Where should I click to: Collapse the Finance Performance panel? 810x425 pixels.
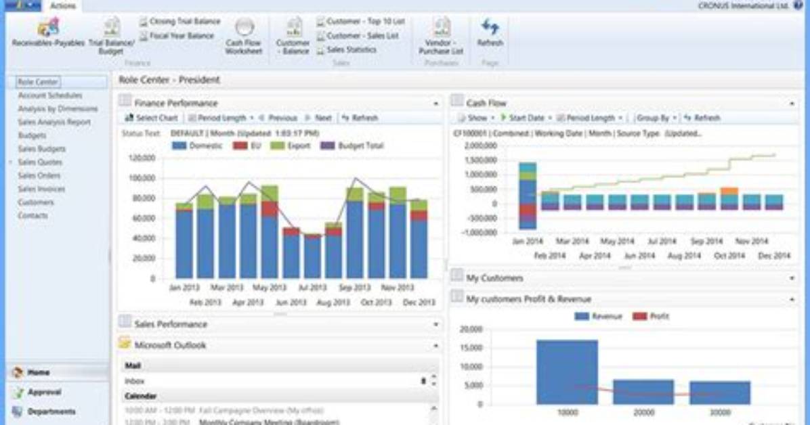click(436, 104)
